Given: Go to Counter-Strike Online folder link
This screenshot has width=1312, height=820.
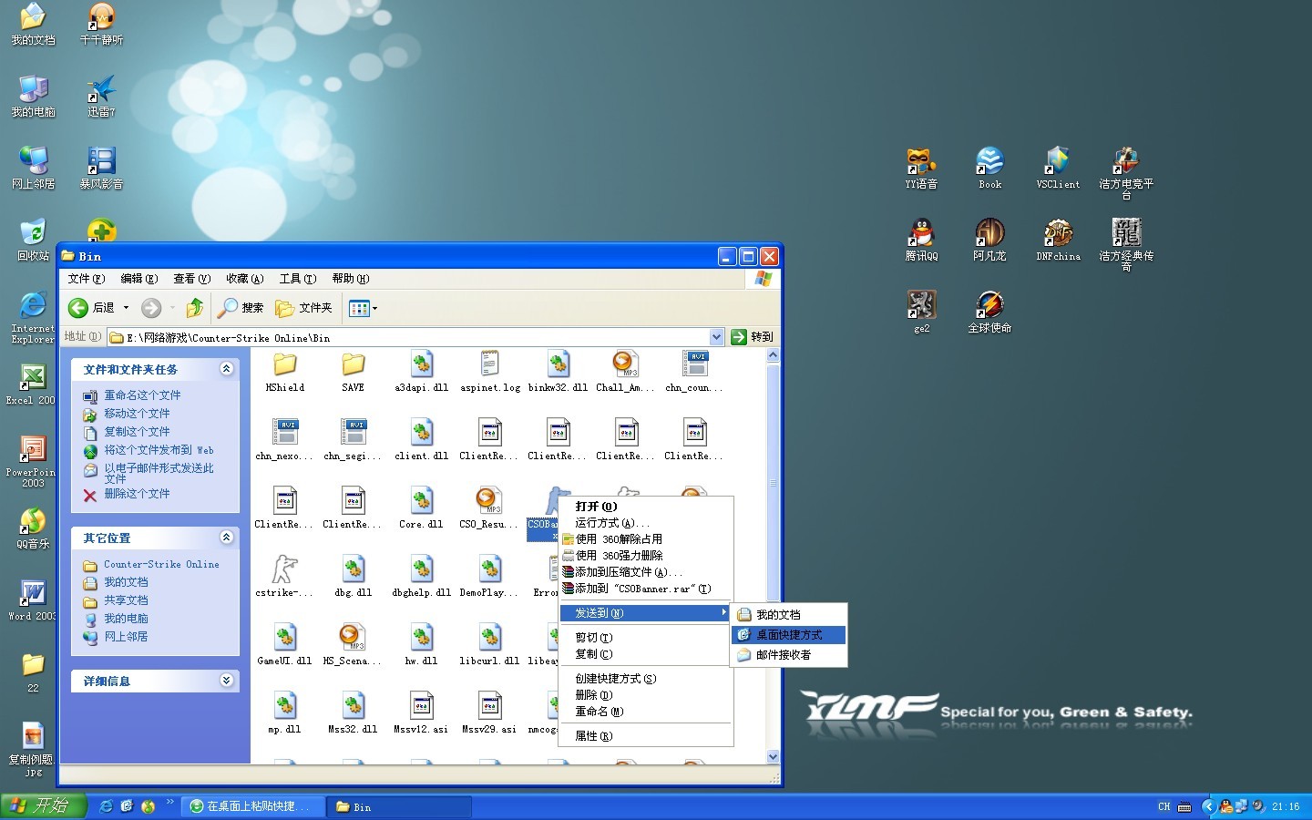Looking at the screenshot, I should [x=161, y=565].
